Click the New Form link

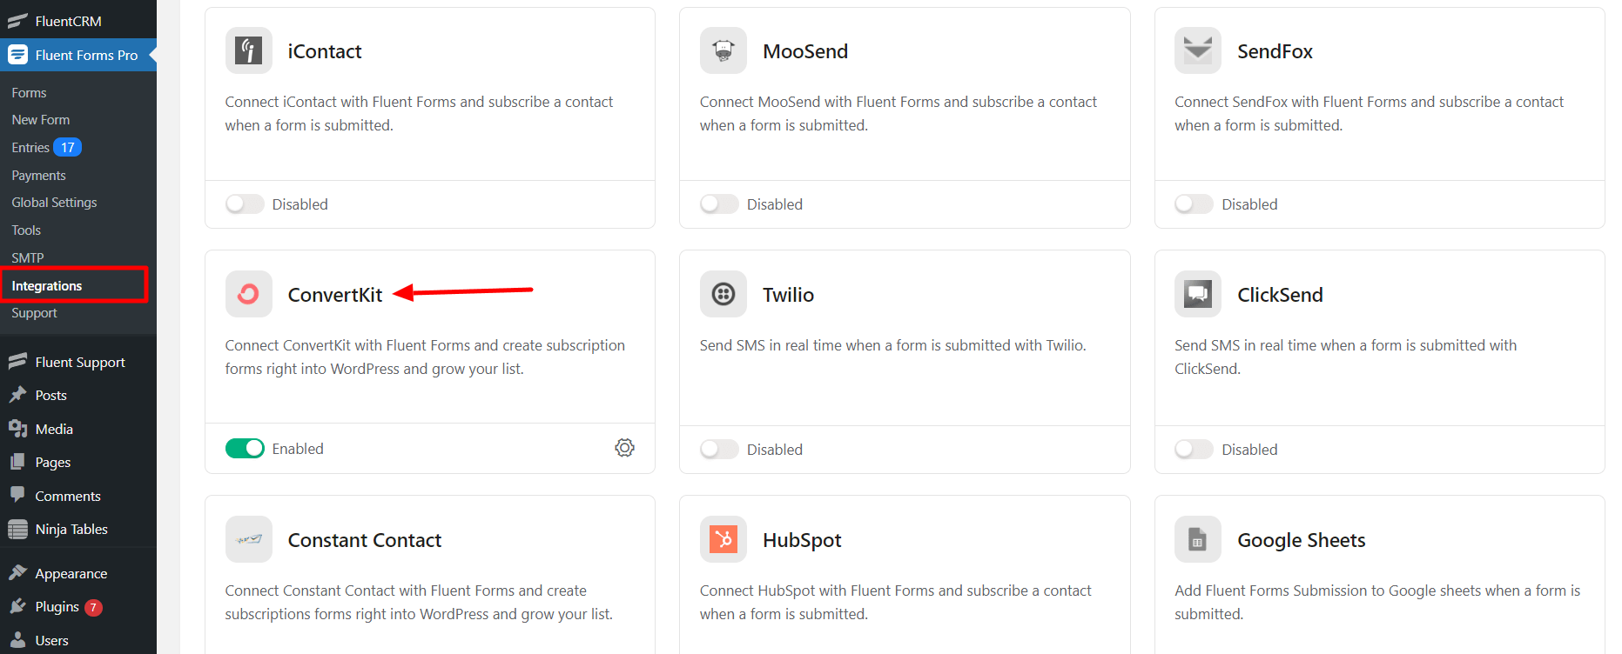[41, 120]
